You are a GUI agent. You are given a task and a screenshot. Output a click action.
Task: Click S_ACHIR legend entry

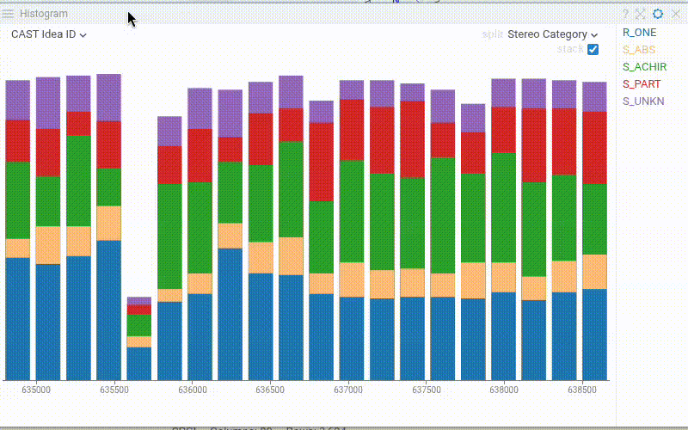[x=644, y=67]
